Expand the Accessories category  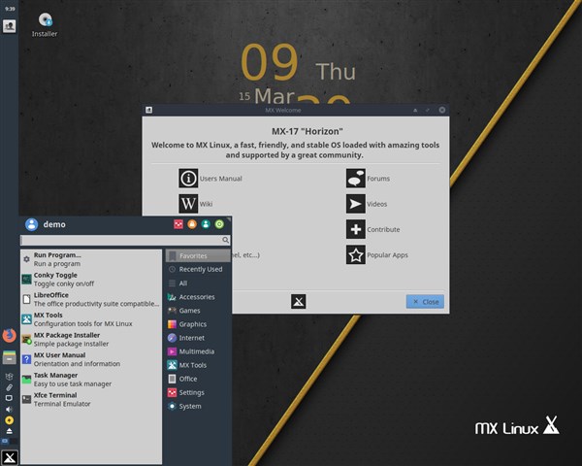pyautogui.click(x=196, y=297)
